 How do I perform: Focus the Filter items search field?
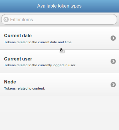(x=59, y=19)
